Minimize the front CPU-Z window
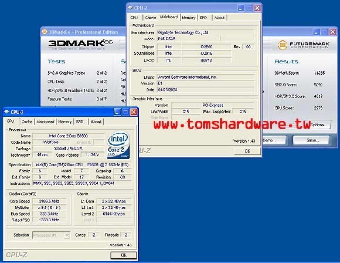 point(117,112)
